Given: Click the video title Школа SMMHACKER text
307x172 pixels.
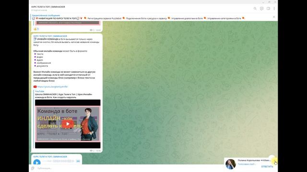Looking at the screenshot, I should [x=63, y=96].
